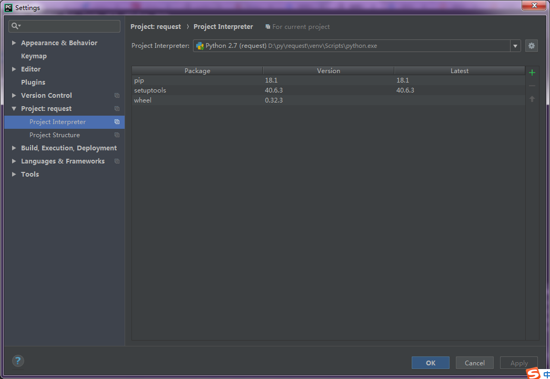Click the upgrade package arrow icon
Image resolution: width=550 pixels, height=379 pixels.
(x=532, y=99)
